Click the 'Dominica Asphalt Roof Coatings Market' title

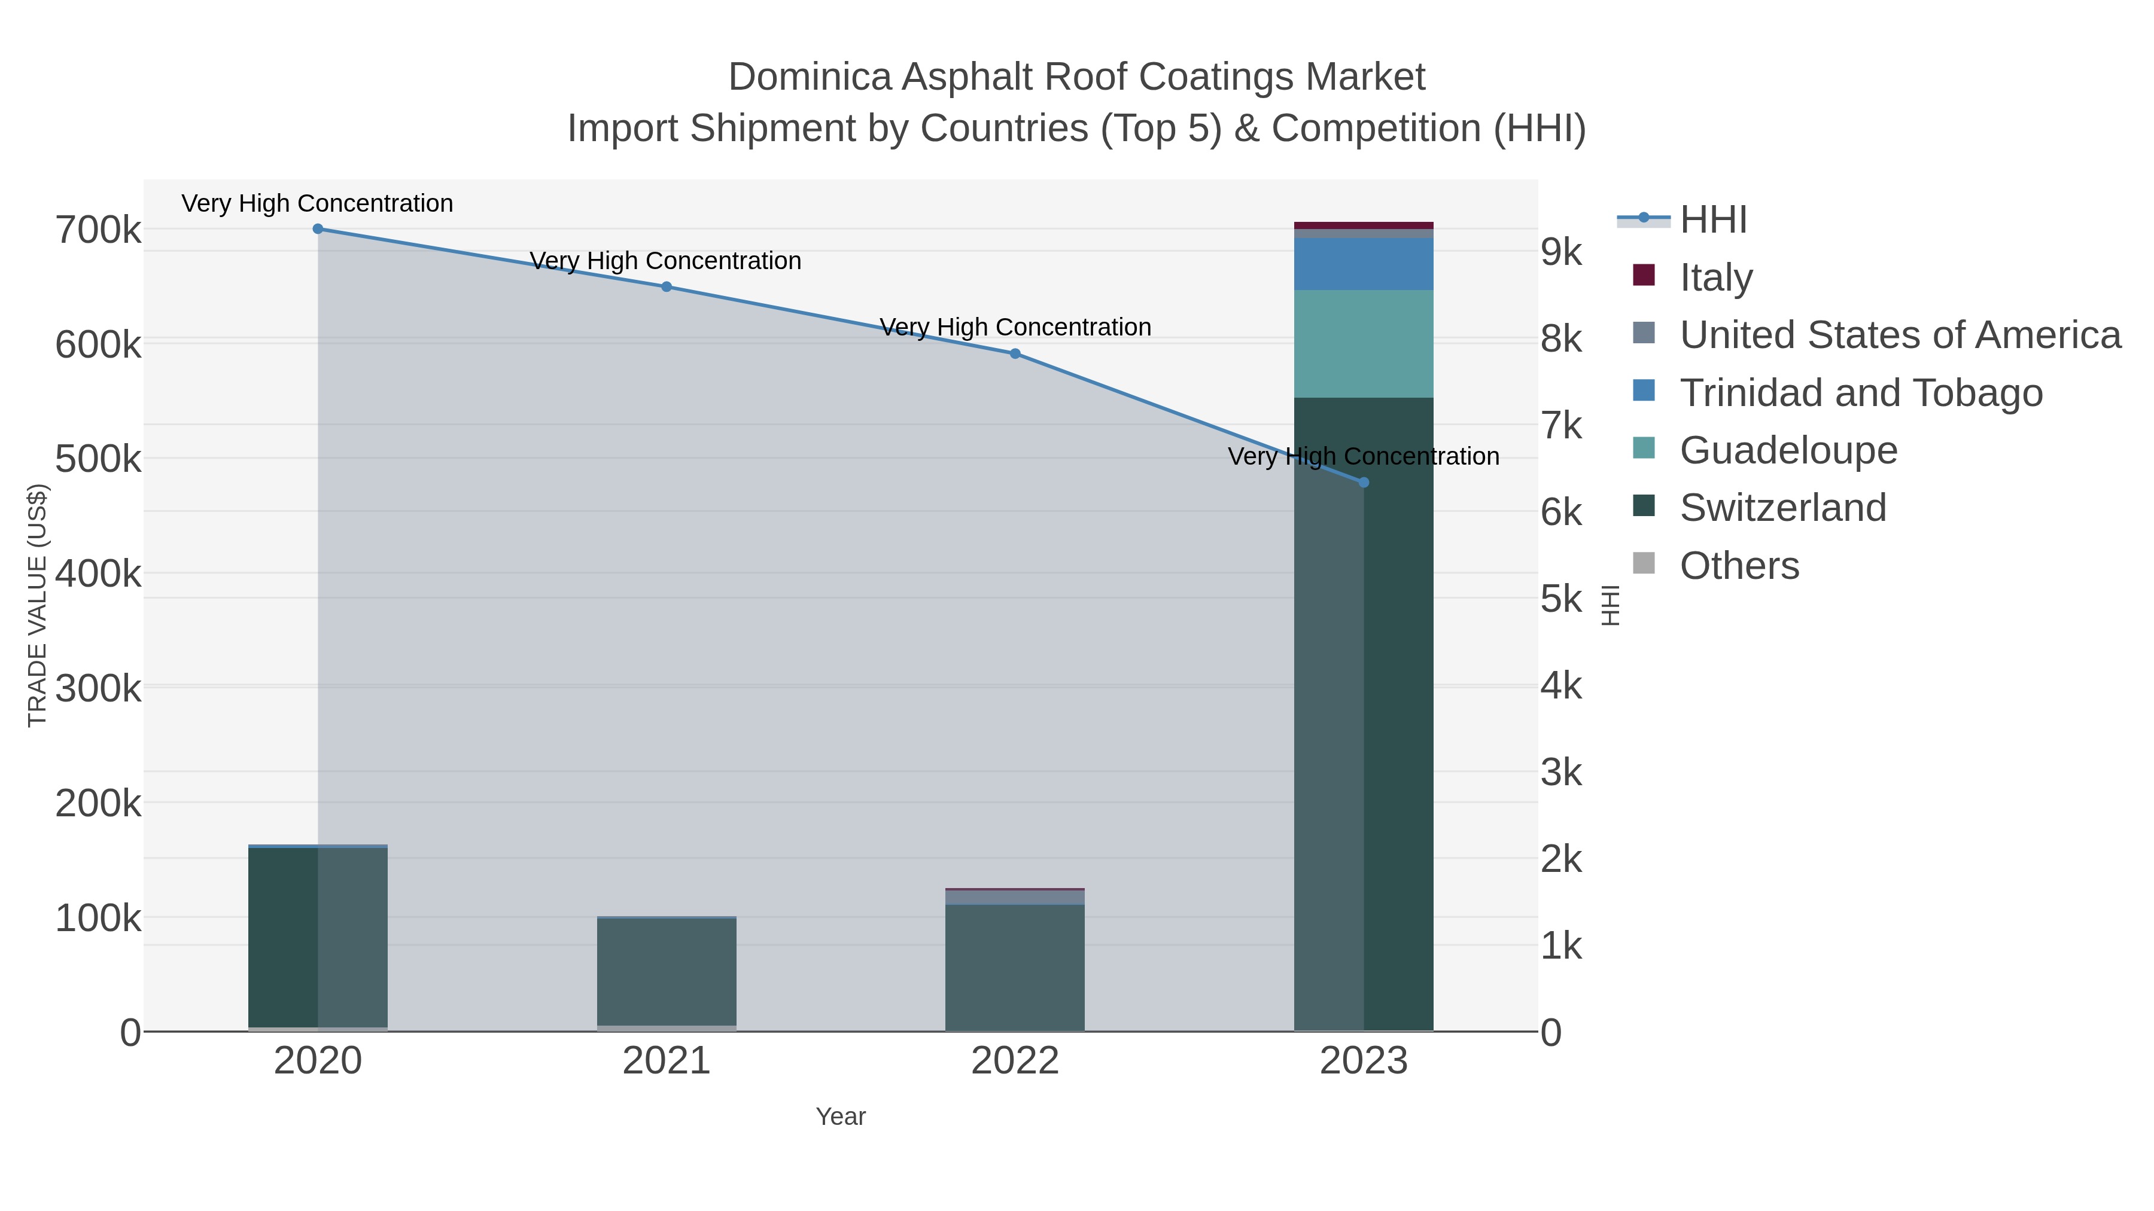pos(1077,77)
